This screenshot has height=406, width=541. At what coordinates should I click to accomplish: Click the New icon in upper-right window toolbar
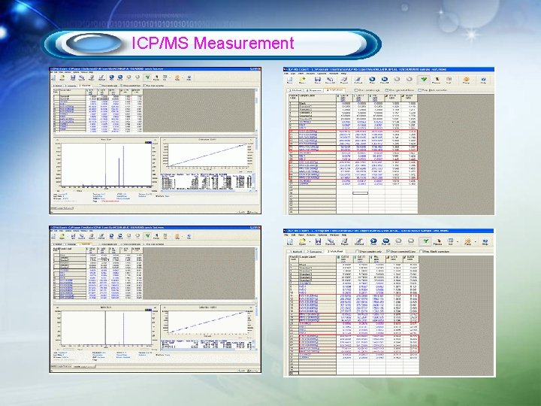(x=289, y=80)
